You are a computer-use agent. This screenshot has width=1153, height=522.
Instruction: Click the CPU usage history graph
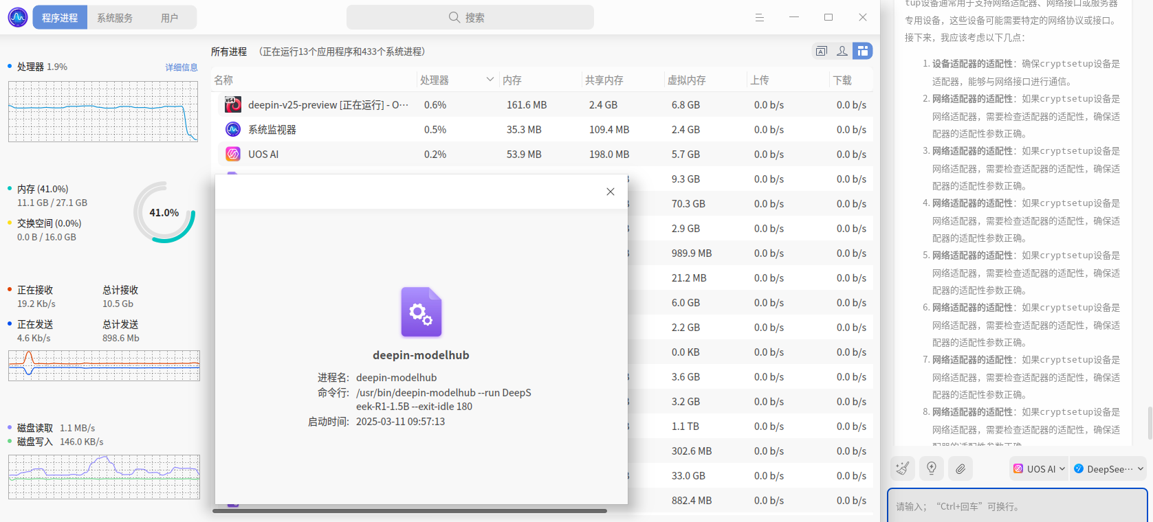click(x=103, y=111)
